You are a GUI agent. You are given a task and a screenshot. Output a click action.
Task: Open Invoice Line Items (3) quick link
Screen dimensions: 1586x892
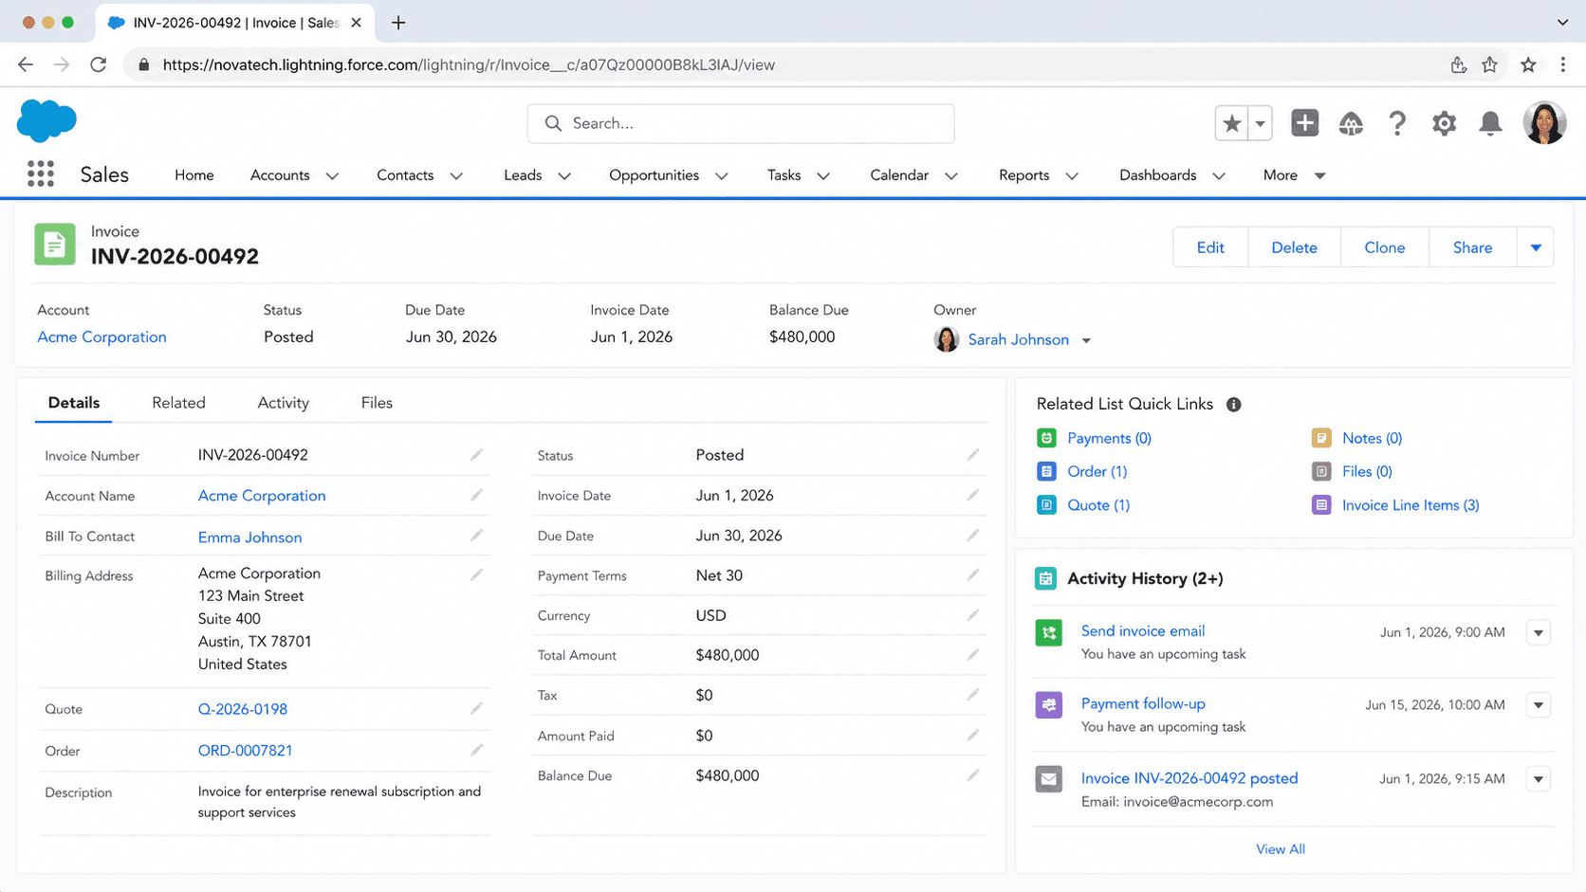pyautogui.click(x=1411, y=505)
